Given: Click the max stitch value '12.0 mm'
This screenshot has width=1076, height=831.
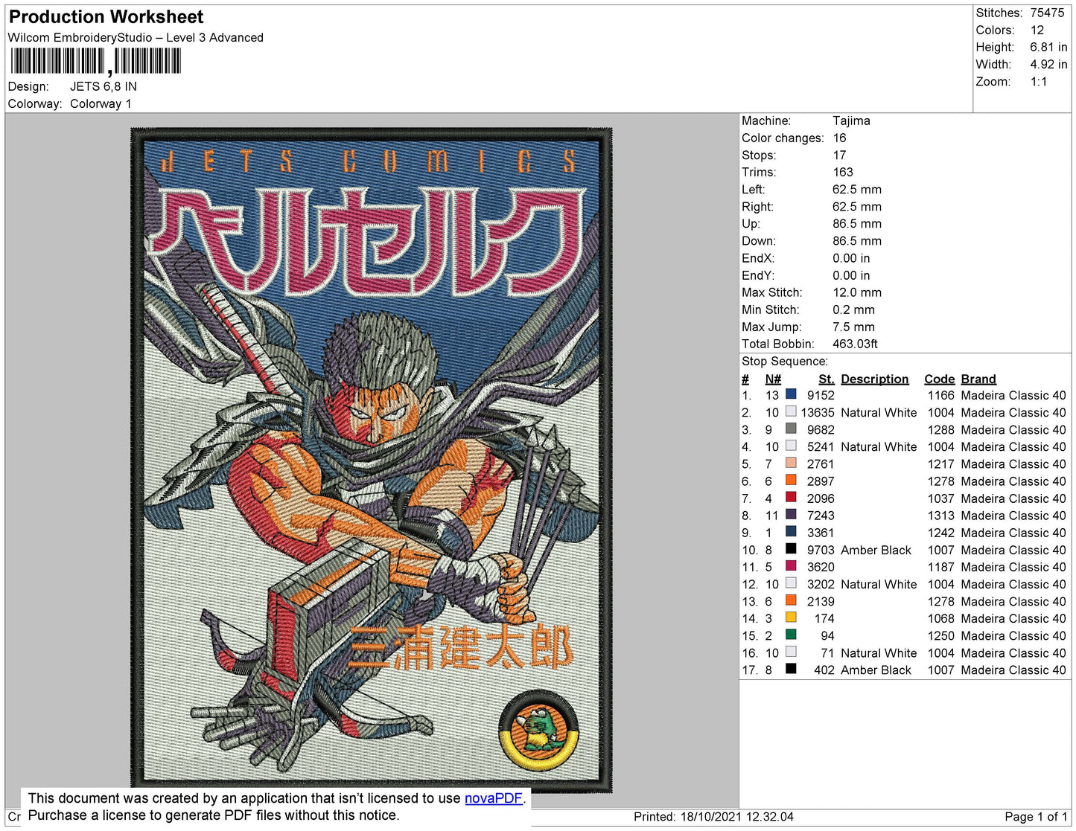Looking at the screenshot, I should (x=857, y=292).
